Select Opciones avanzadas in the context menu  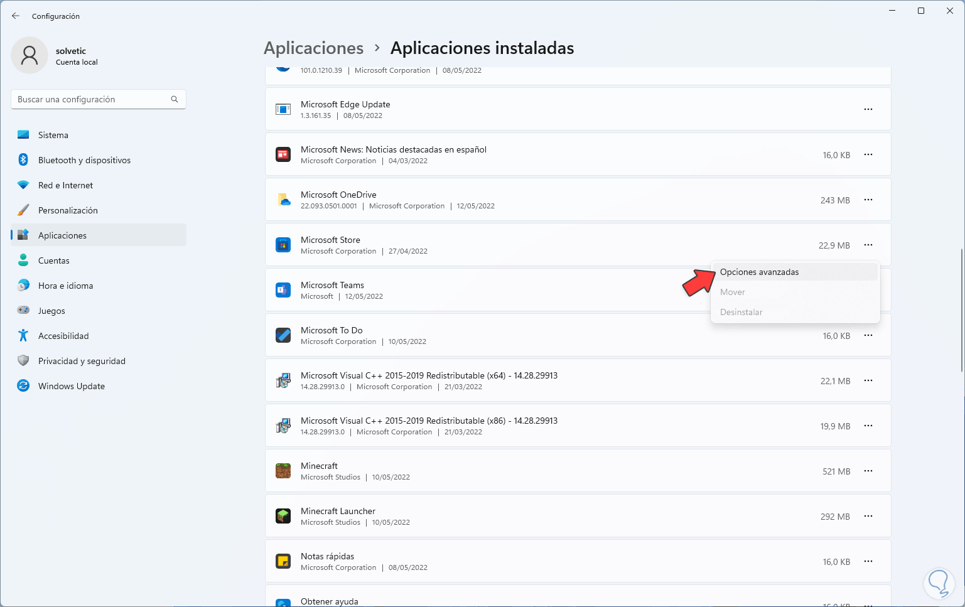point(760,272)
